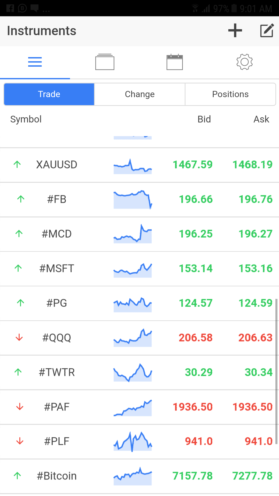The image size is (279, 496).
Task: Tap the plus icon to add instrument
Action: tap(235, 30)
